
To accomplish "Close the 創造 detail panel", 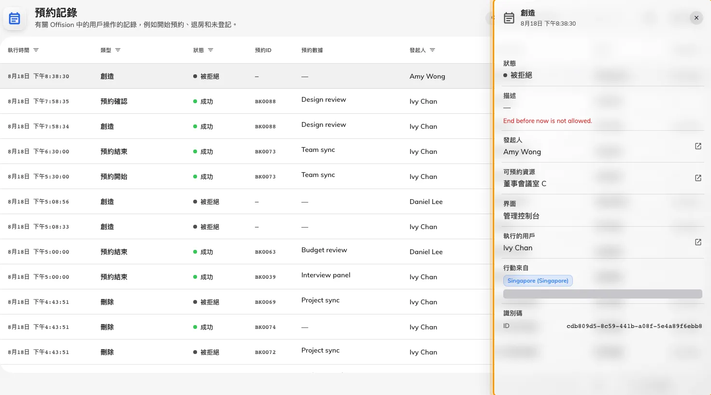I will point(696,18).
